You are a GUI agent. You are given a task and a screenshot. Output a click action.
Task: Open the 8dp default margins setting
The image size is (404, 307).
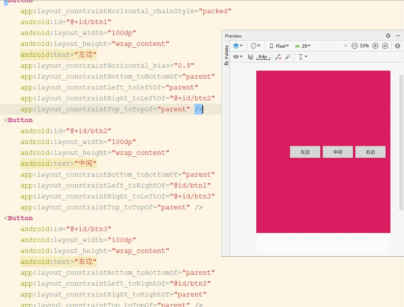click(263, 57)
